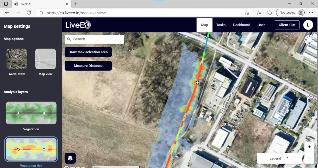
Task: Open browser settings and more menu
Action: point(311,12)
